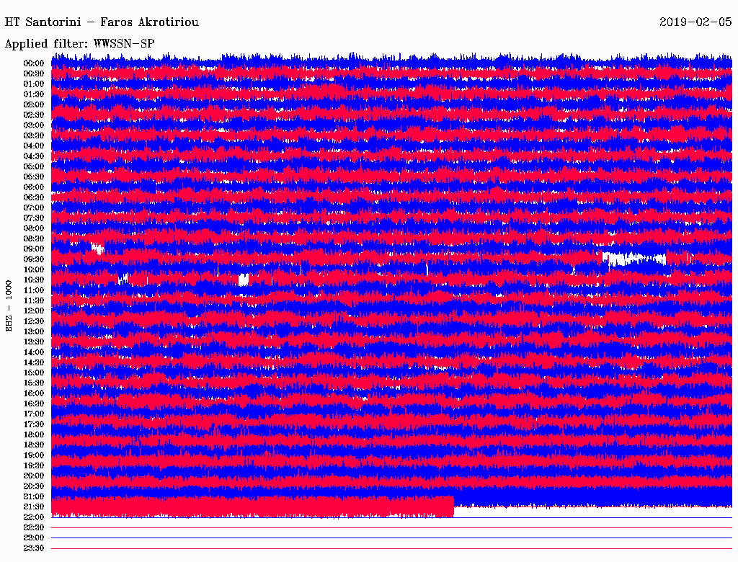
Task: Click where the red 21:30 trace ends
Action: point(453,507)
